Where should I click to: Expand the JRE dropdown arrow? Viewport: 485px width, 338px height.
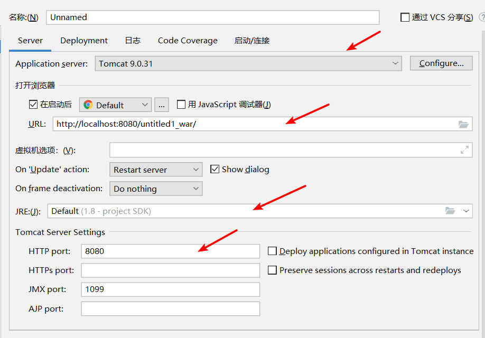[466, 211]
